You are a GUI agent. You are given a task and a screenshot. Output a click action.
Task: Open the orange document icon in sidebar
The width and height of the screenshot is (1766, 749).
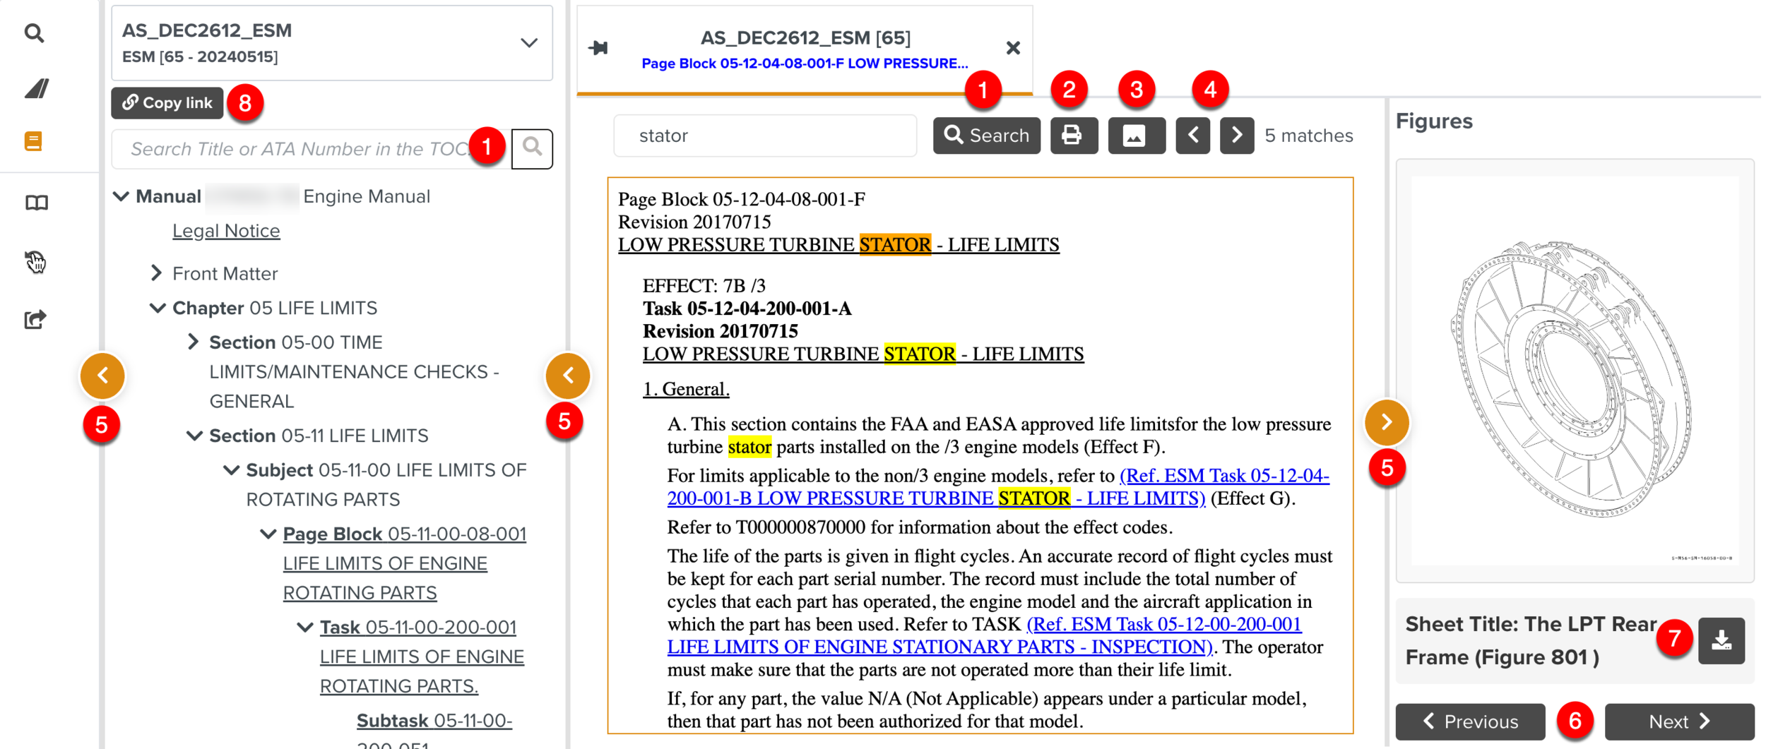pyautogui.click(x=33, y=141)
